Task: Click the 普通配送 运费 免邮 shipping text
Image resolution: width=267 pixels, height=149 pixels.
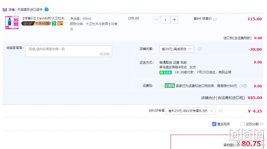Action: [x=173, y=63]
